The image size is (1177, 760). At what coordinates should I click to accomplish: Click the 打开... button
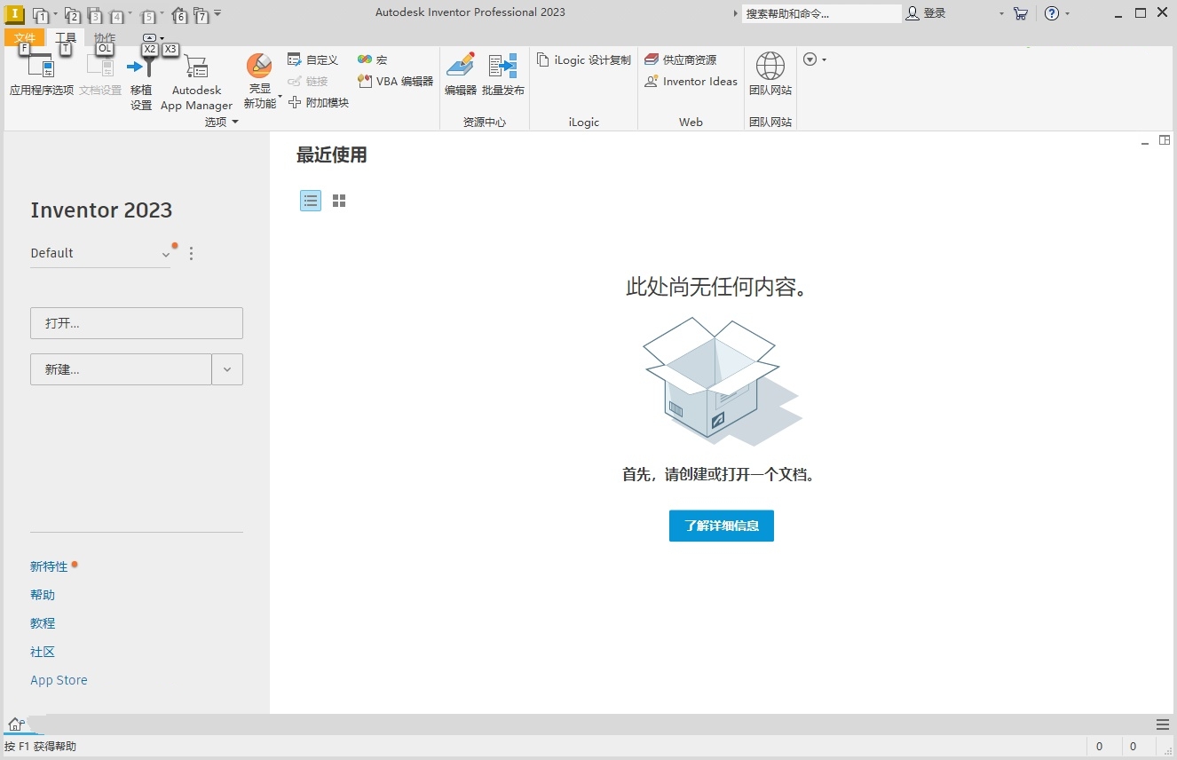137,323
